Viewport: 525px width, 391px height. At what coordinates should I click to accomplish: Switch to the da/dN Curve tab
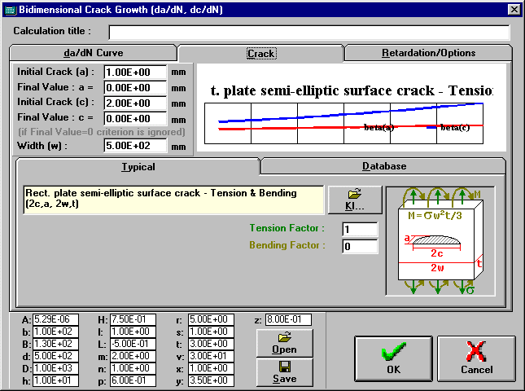93,53
